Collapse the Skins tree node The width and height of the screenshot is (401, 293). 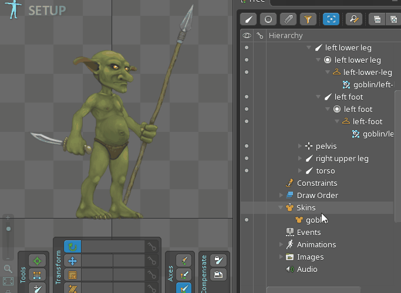tap(281, 207)
